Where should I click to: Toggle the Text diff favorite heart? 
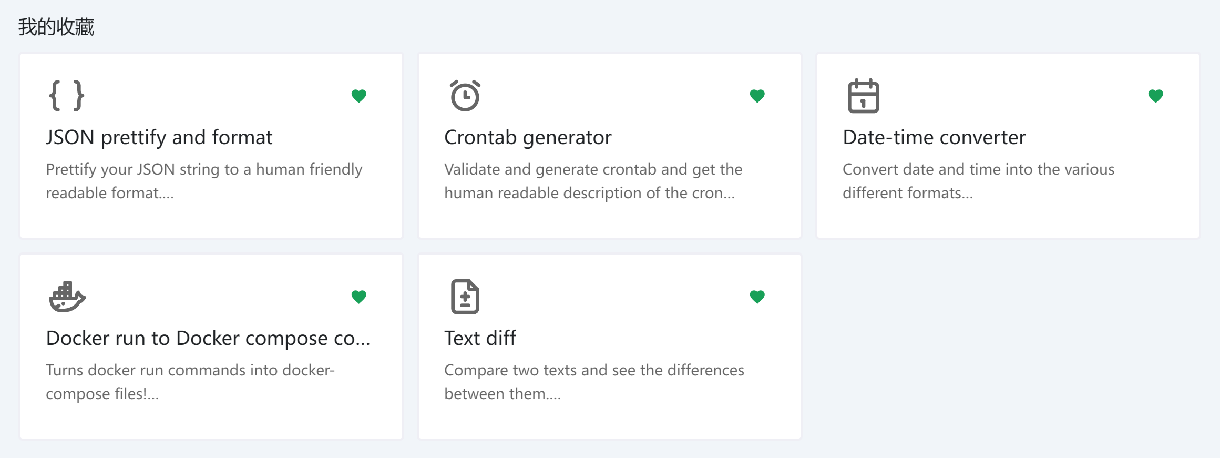click(757, 297)
